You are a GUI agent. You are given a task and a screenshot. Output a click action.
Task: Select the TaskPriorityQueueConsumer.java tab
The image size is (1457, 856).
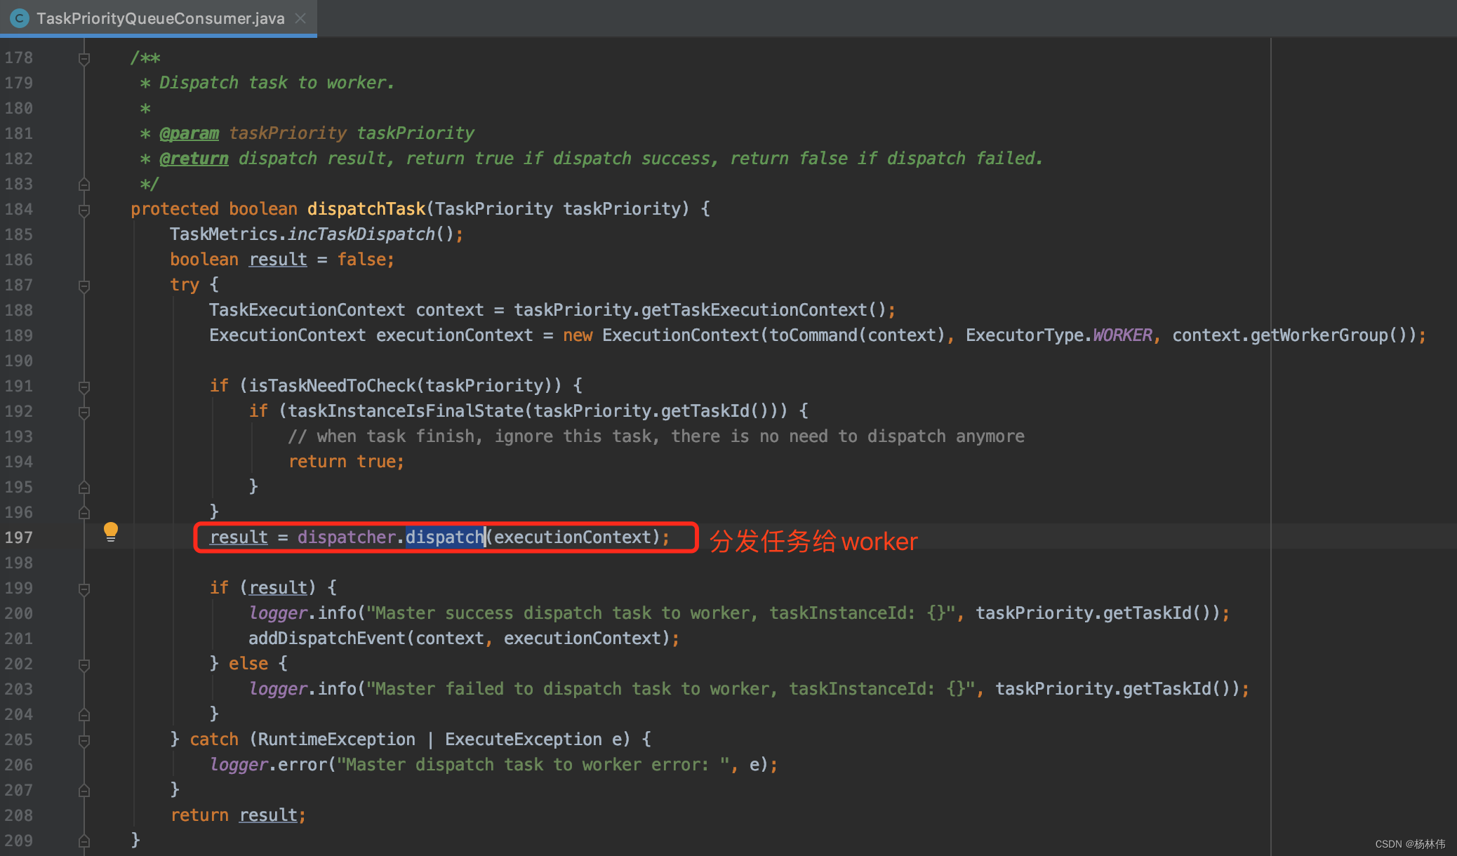coord(160,18)
